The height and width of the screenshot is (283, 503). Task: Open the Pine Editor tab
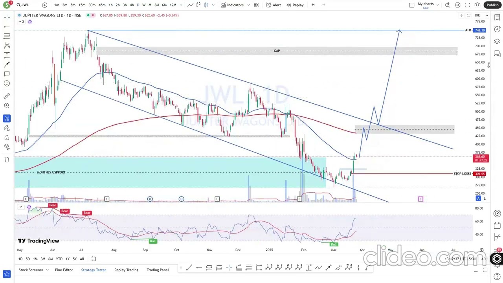tap(64, 270)
